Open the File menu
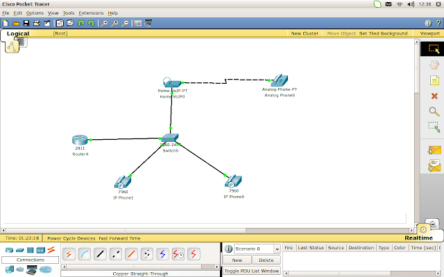444x277 pixels. click(x=6, y=13)
